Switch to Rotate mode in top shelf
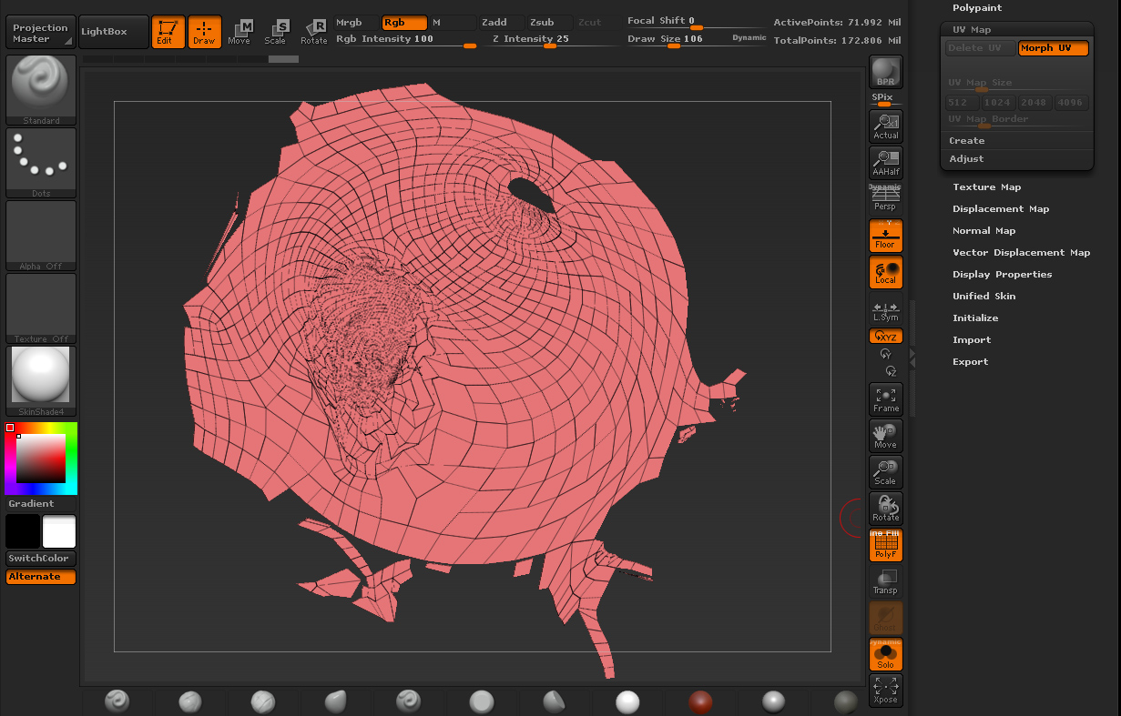 [313, 32]
